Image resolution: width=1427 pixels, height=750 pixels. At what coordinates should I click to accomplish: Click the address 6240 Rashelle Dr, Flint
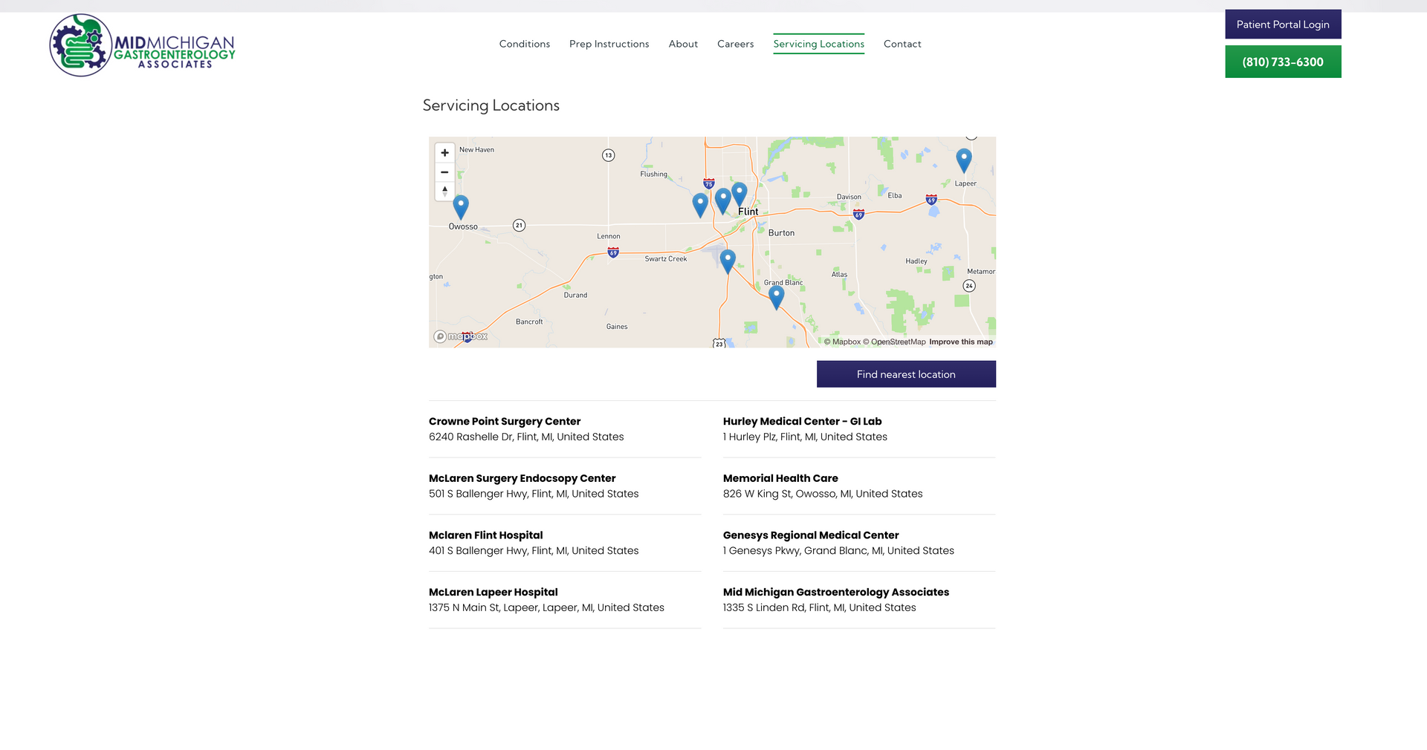point(526,437)
